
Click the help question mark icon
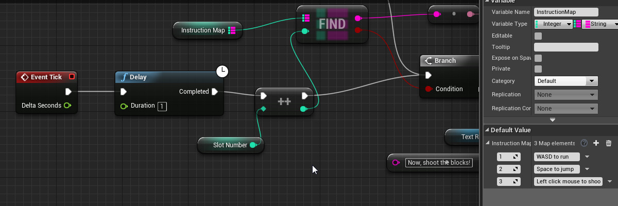[584, 143]
